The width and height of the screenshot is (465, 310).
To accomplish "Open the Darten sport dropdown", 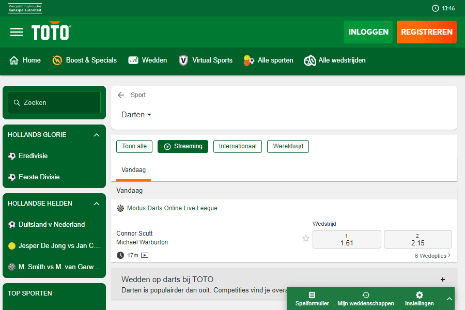I will [136, 115].
